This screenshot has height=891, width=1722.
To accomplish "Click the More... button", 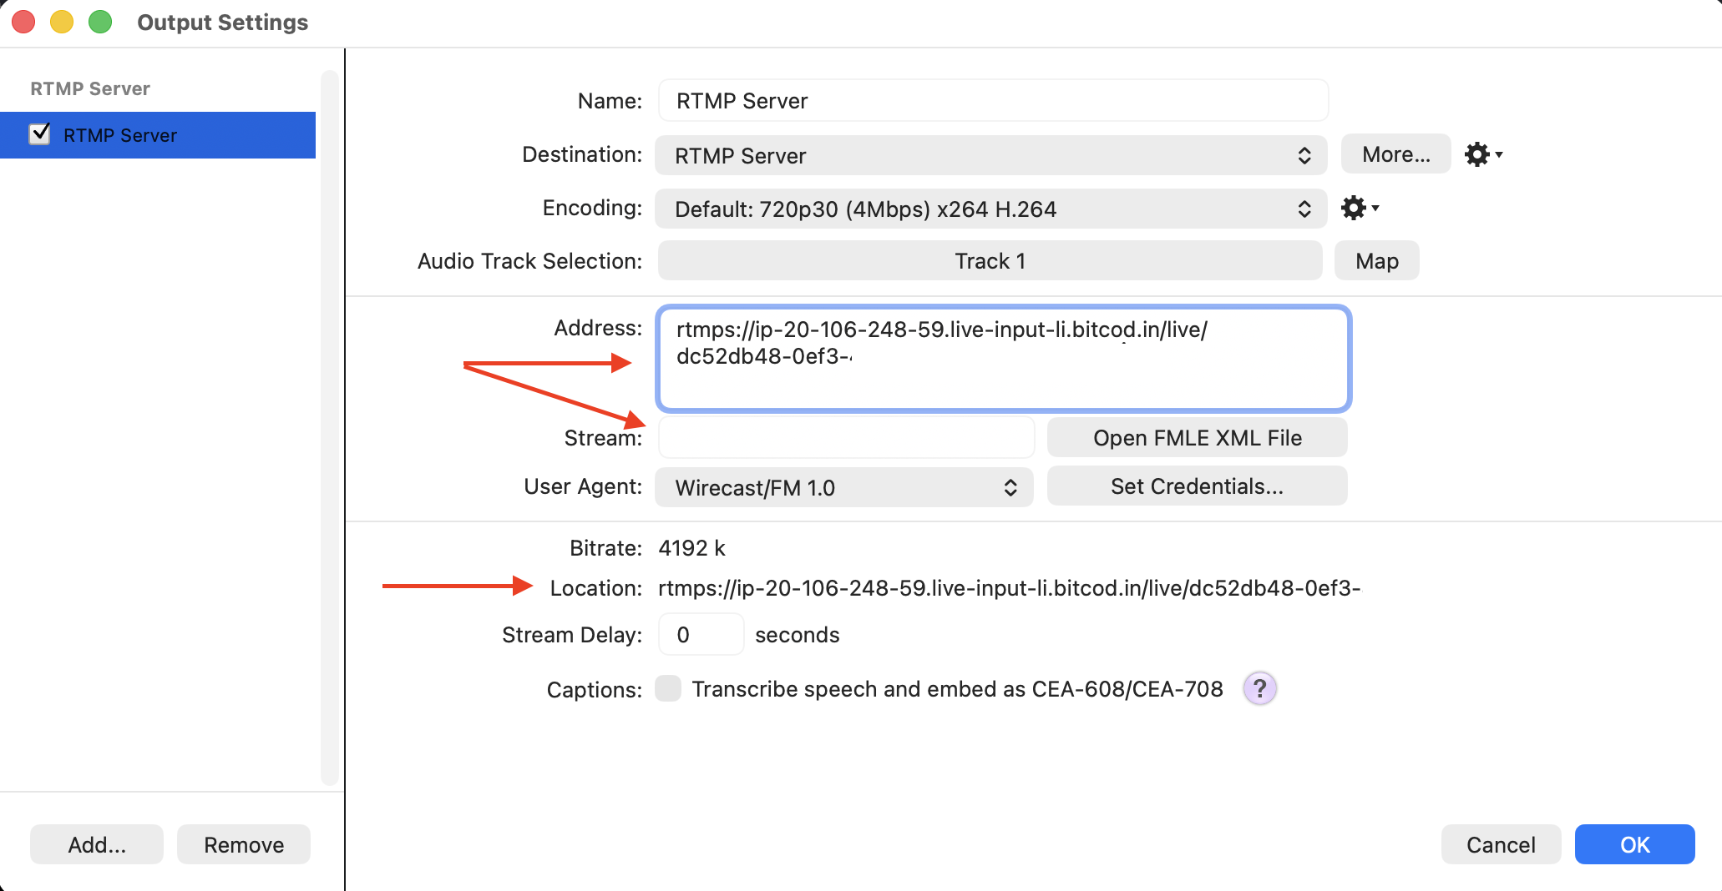I will 1395,154.
